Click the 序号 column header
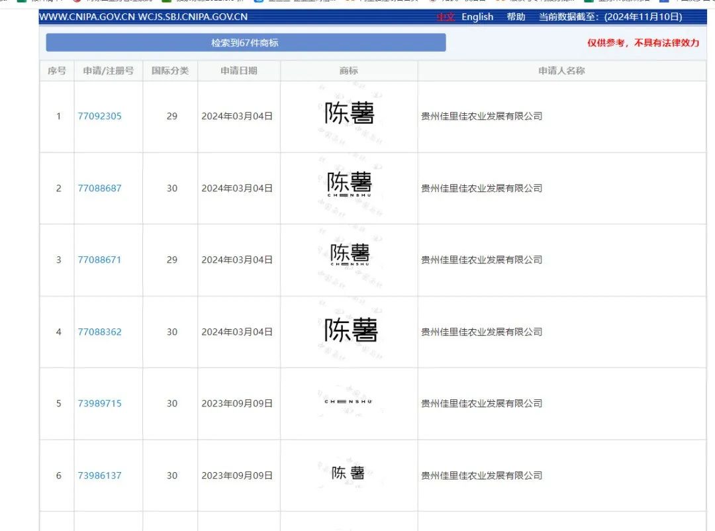The image size is (715, 531). (56, 71)
